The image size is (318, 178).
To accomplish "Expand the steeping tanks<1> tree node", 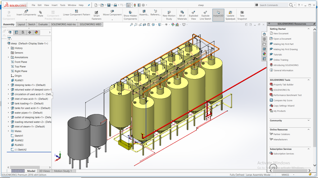I will coord(8,85).
